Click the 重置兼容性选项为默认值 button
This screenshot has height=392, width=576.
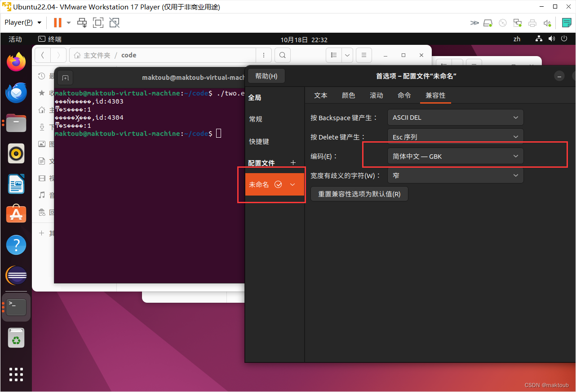(359, 193)
